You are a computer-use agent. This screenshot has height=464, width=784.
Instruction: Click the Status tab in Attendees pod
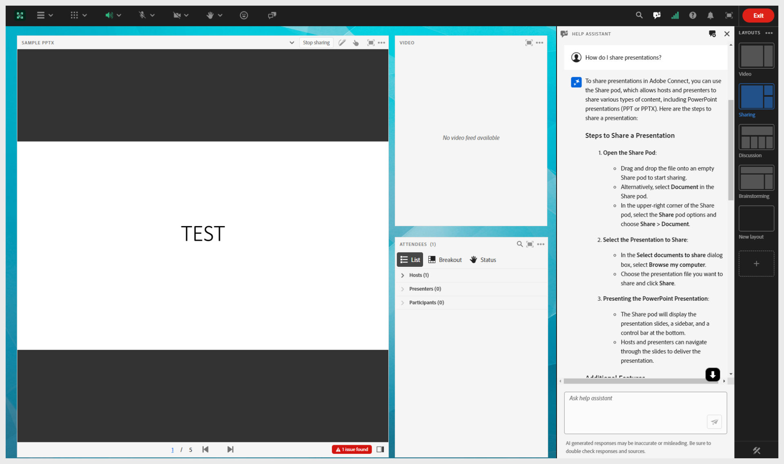(482, 260)
